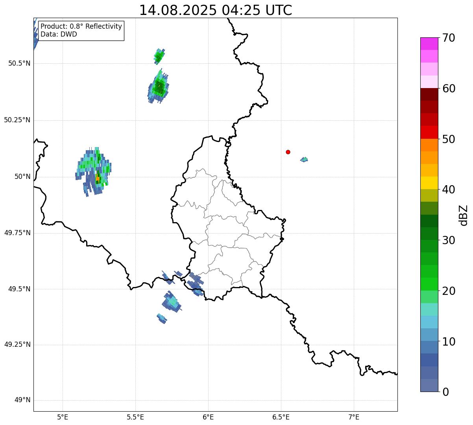
Task: Click the orange core of the western radar cell
Action: [98, 179]
